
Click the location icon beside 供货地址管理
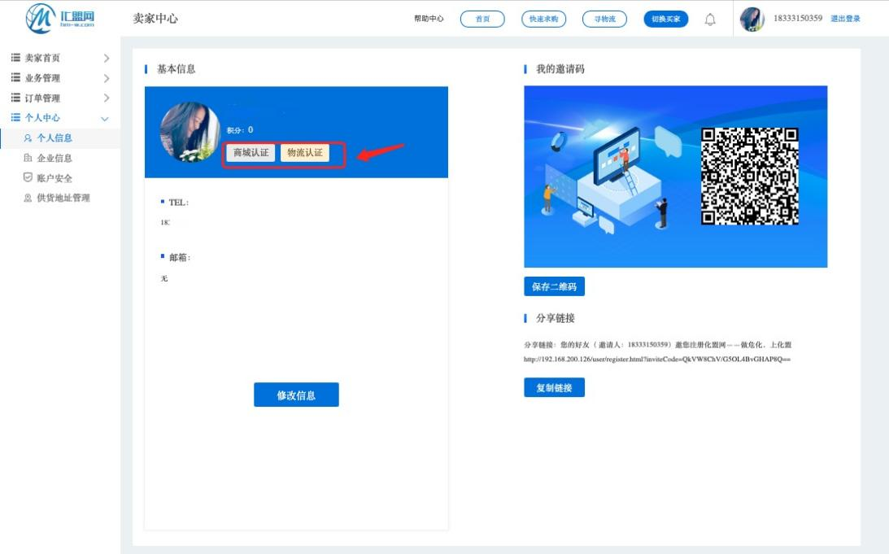point(28,198)
